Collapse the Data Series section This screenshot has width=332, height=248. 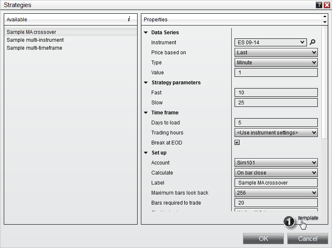[x=146, y=33]
